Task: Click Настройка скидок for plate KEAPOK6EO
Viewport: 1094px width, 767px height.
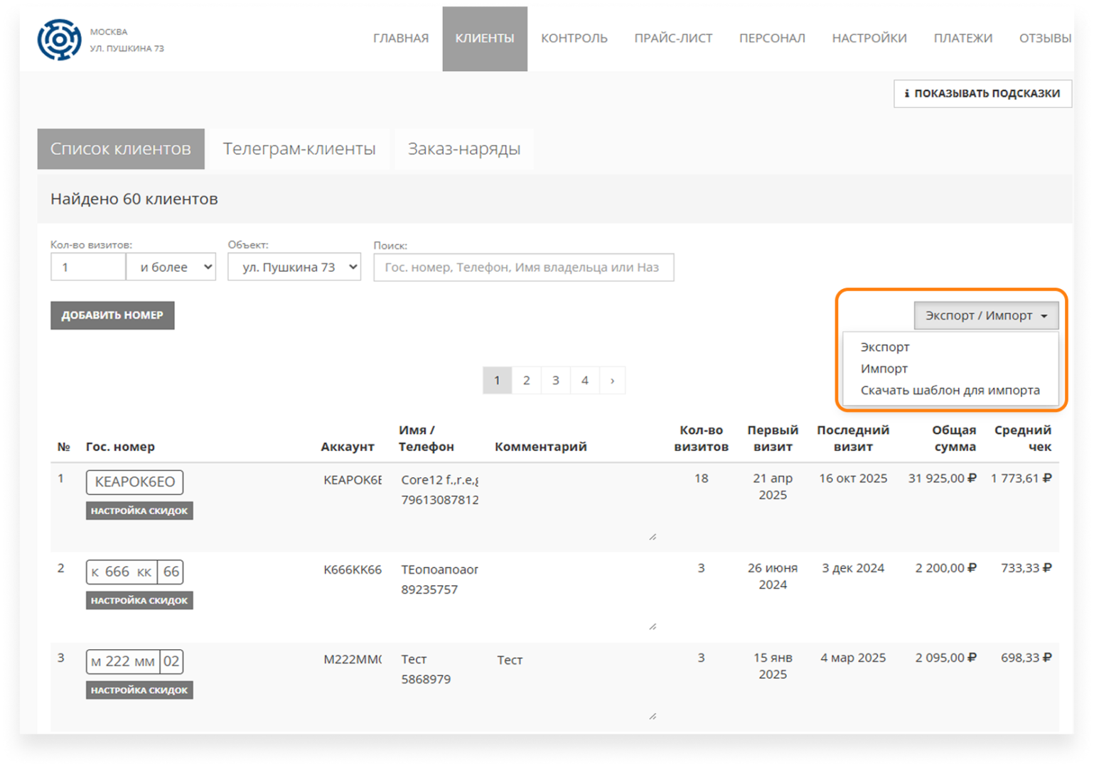Action: tap(139, 511)
